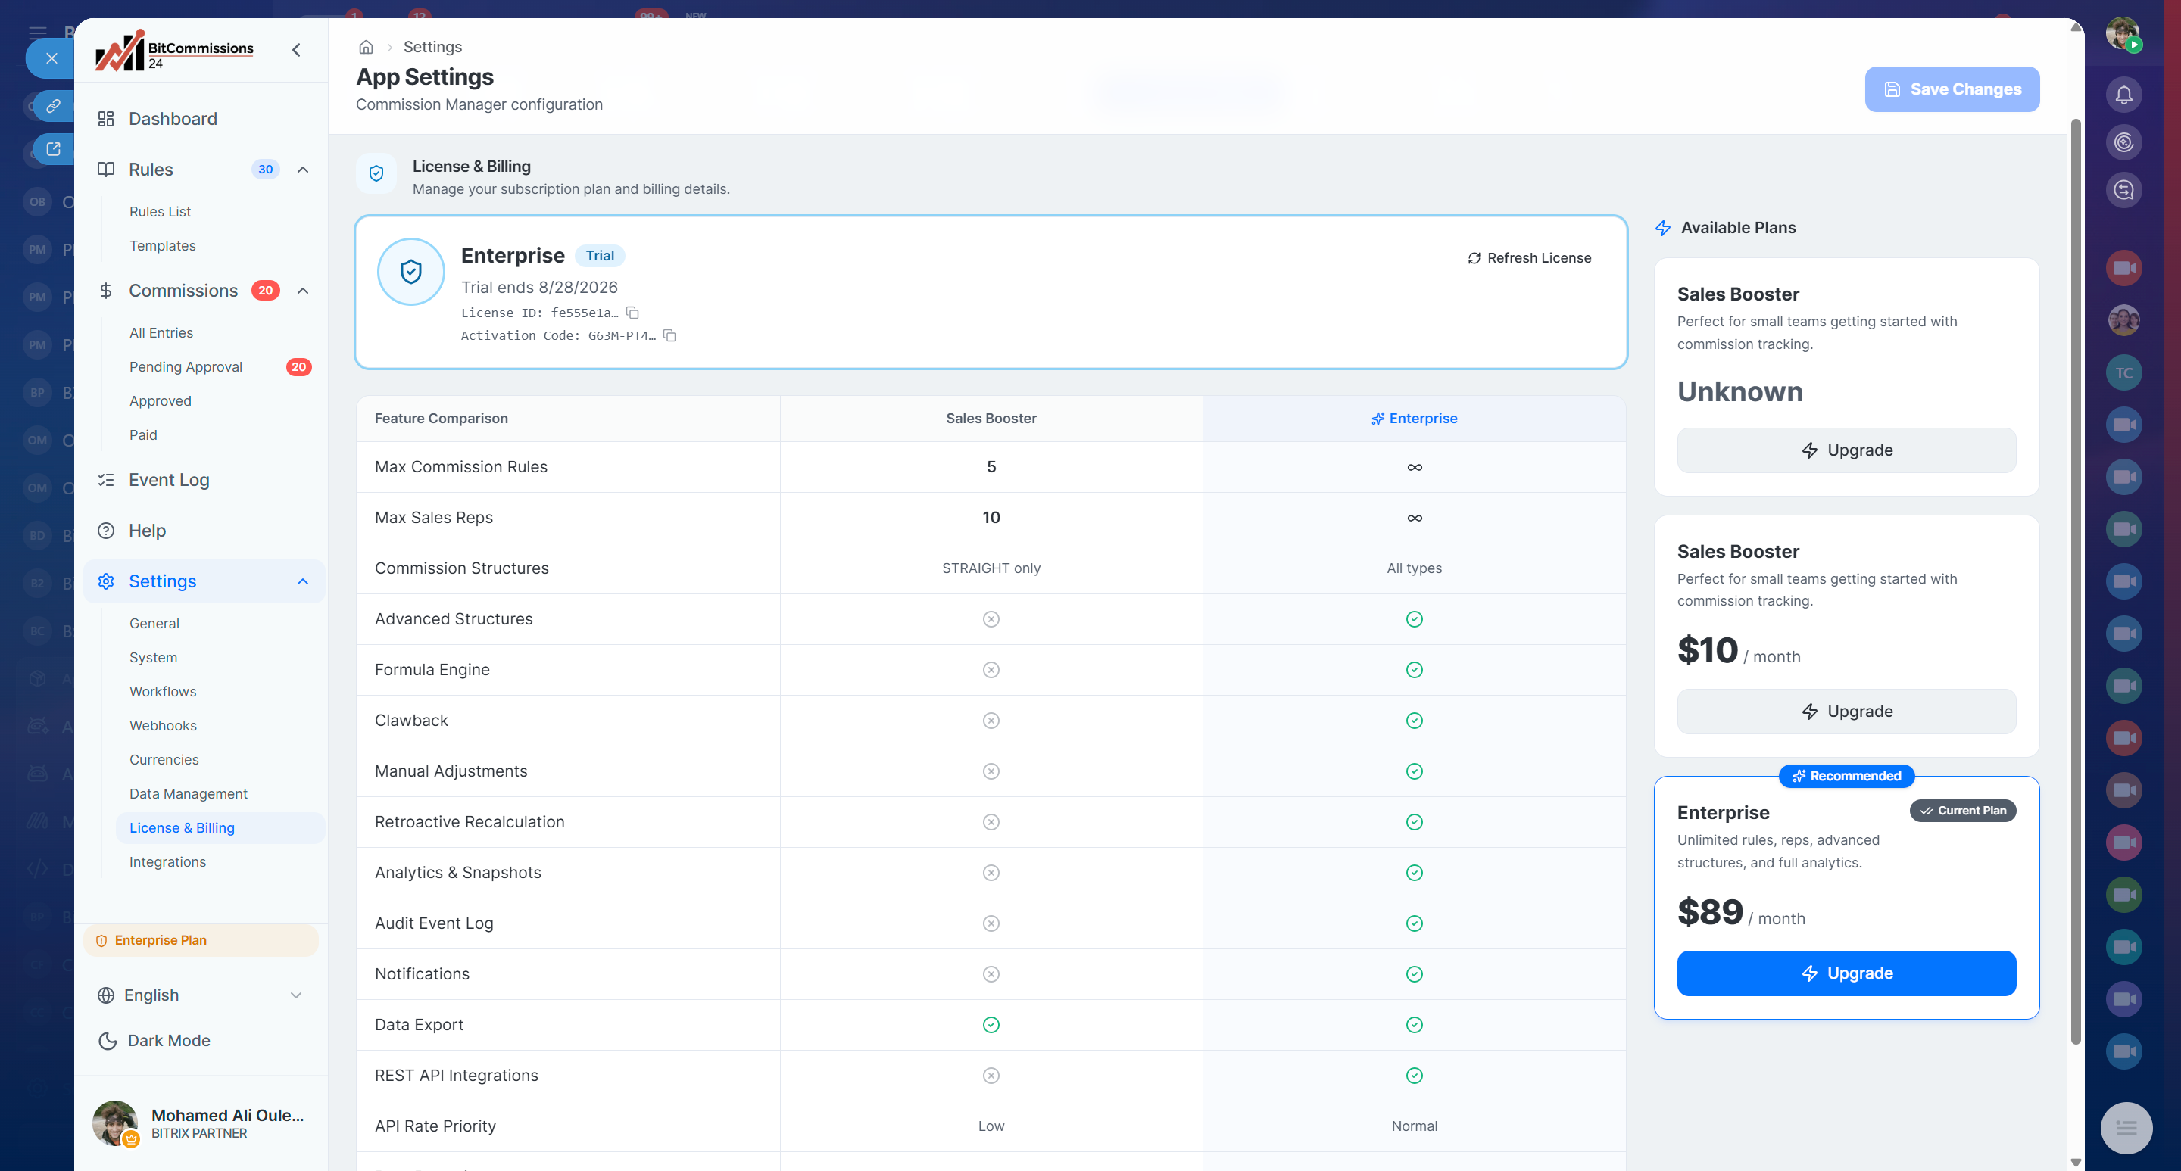The image size is (2181, 1171).
Task: View Paid commissions
Action: click(x=143, y=435)
